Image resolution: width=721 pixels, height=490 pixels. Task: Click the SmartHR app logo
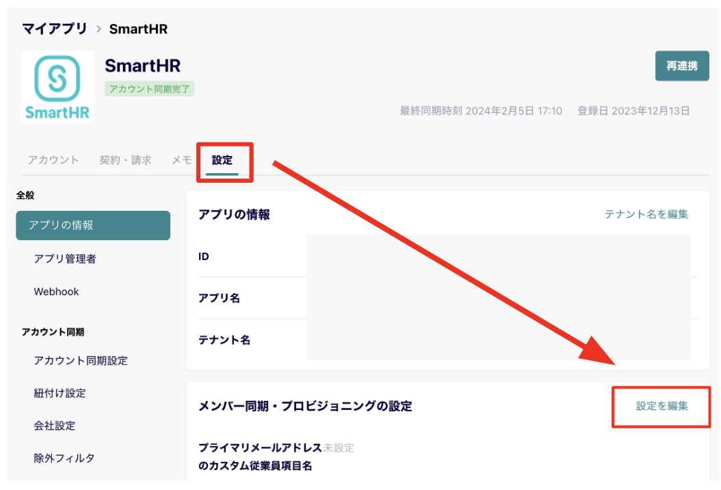point(57,87)
